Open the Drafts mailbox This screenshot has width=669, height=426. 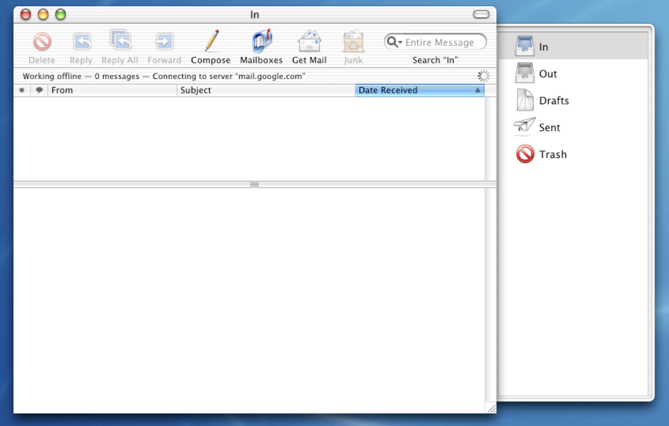coord(573,100)
